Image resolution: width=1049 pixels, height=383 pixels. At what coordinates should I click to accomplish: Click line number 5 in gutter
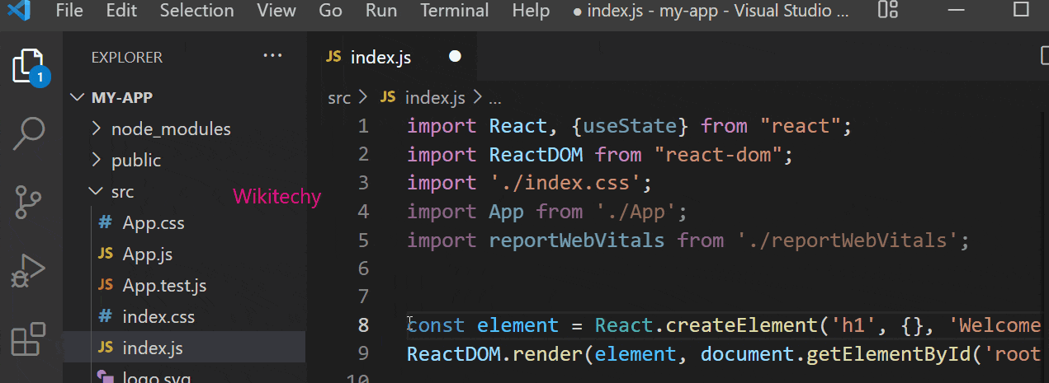[x=363, y=241]
